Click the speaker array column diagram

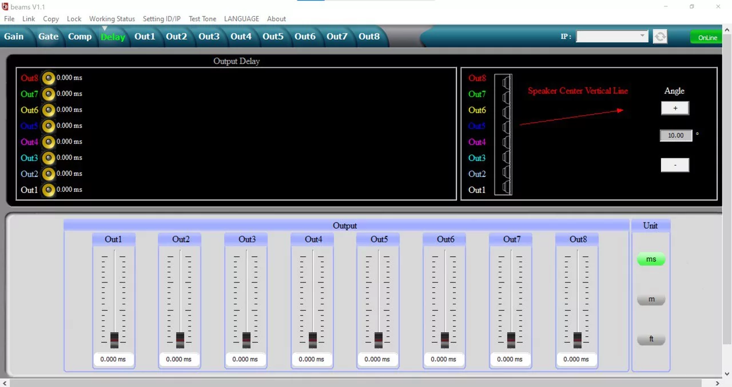[x=504, y=134]
